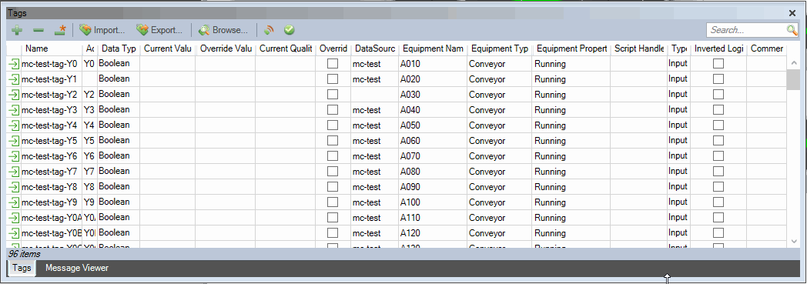
Task: Open the Import... dialog
Action: coord(102,30)
